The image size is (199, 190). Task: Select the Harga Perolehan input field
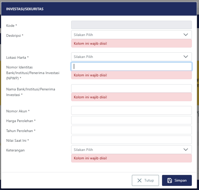[131, 120]
